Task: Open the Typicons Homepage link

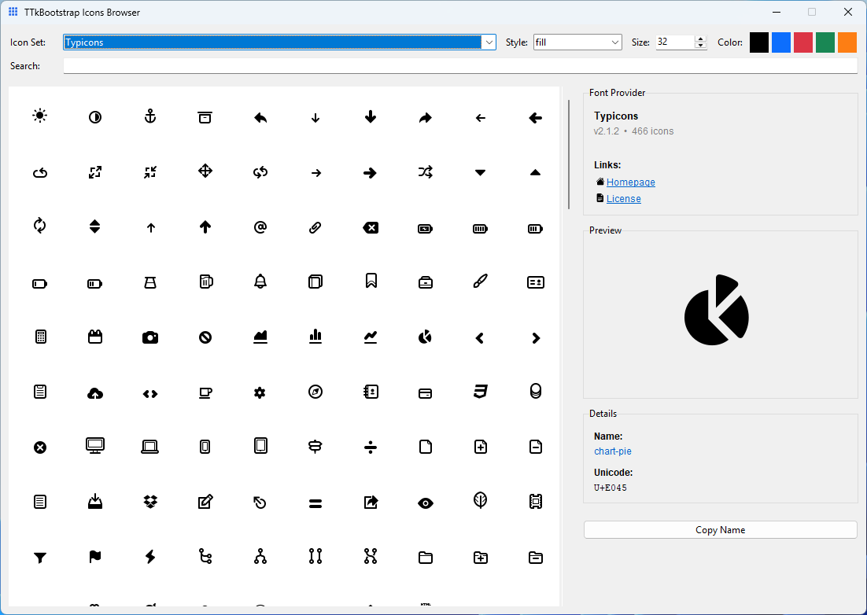Action: click(630, 182)
